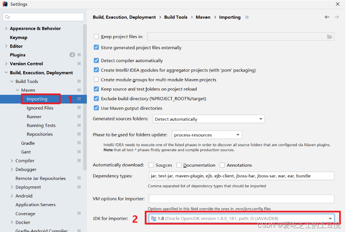Select Keymap in settings tree

click(19, 37)
